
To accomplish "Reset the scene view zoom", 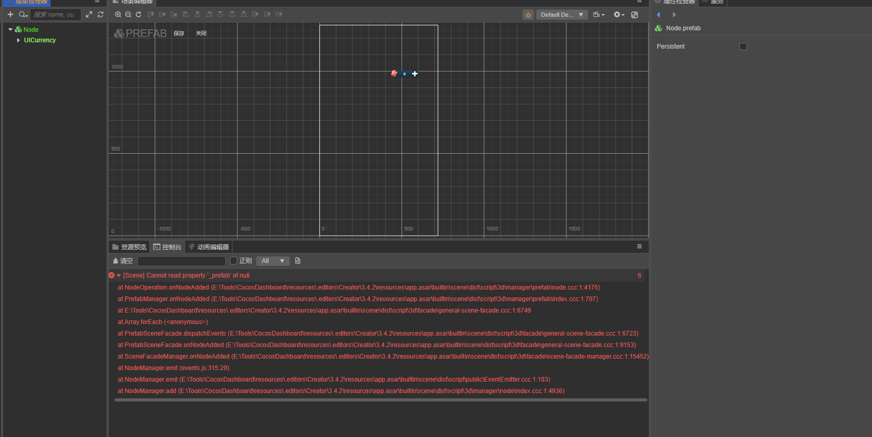I will [x=138, y=15].
